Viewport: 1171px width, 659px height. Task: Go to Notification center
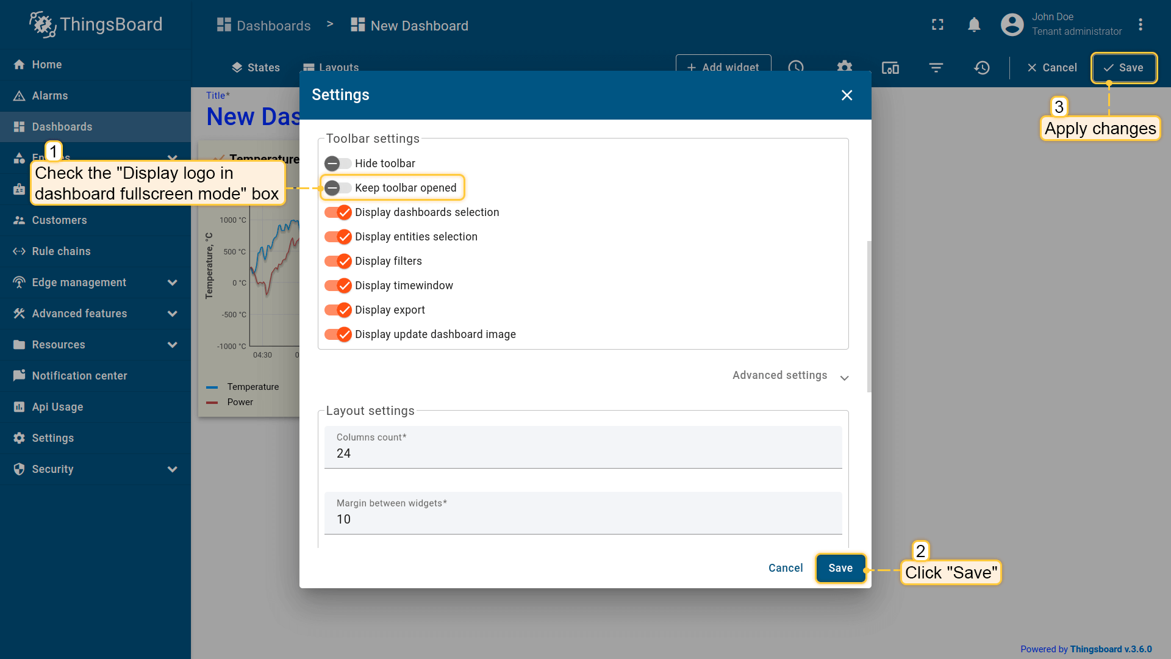(79, 376)
